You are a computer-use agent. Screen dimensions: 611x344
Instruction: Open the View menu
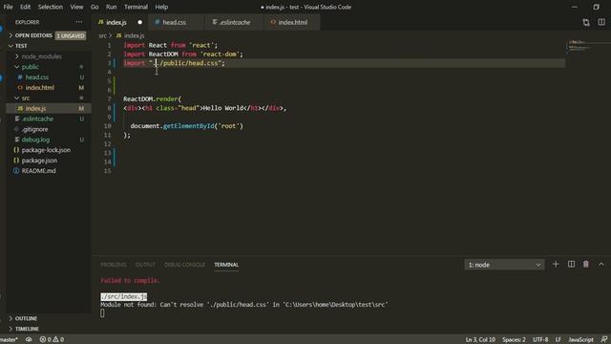76,7
